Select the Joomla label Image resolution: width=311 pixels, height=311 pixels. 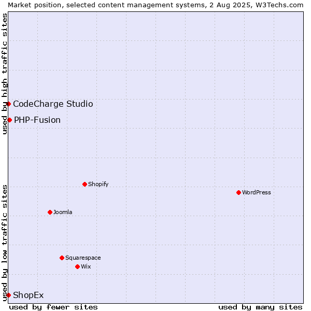coord(63,212)
